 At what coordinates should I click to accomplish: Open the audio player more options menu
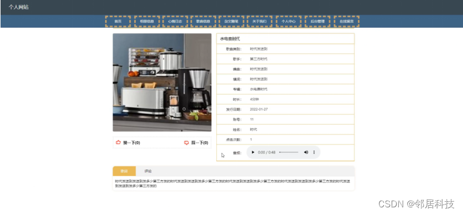point(314,152)
